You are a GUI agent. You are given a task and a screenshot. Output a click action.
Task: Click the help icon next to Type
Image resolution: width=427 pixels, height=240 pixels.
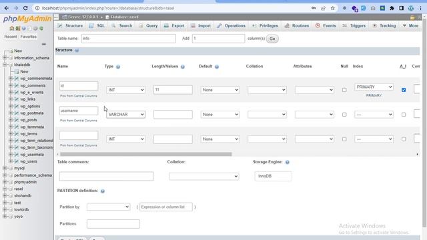pos(118,67)
